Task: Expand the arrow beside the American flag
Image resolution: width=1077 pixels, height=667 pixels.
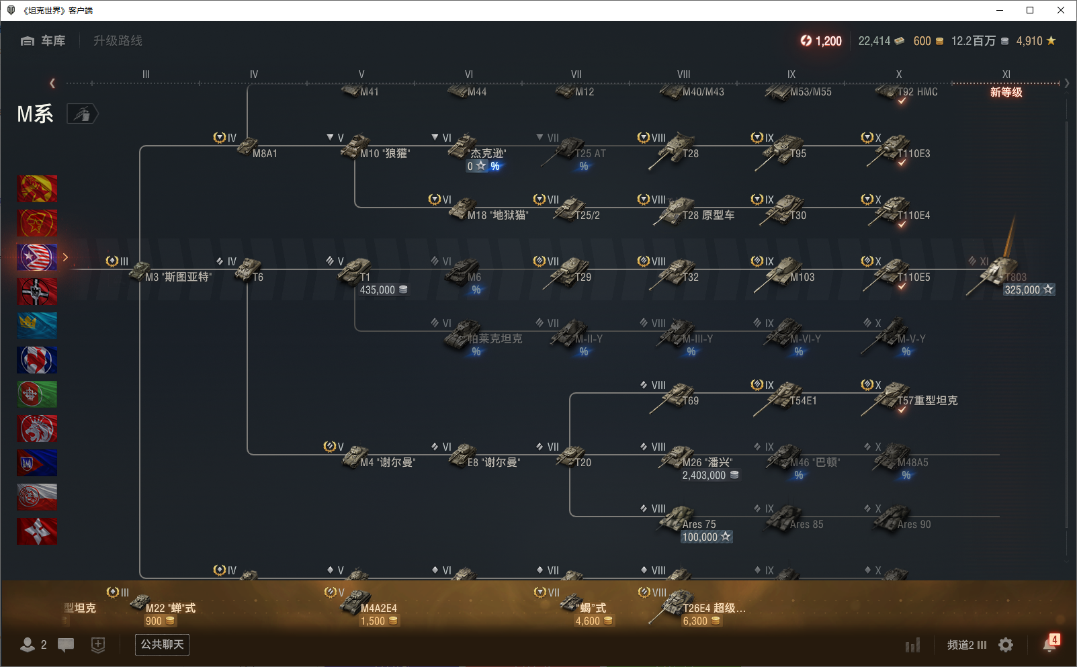Action: [x=65, y=257]
